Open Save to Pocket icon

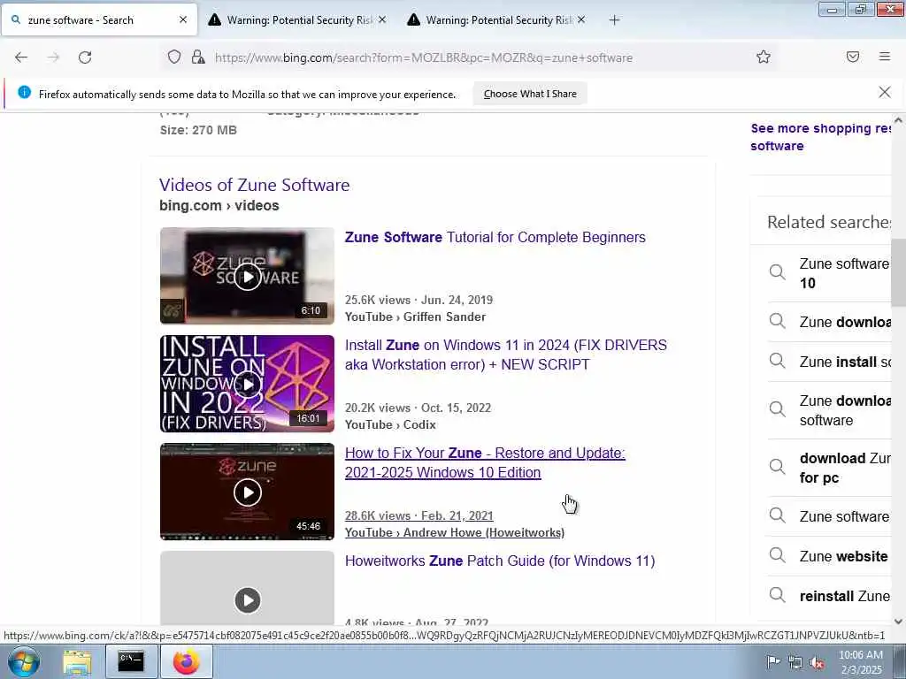click(853, 57)
